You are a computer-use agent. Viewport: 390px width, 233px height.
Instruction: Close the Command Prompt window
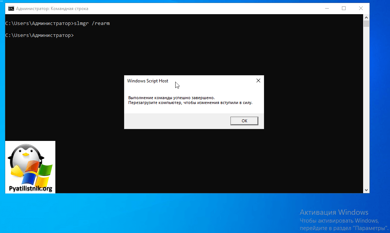(x=361, y=9)
